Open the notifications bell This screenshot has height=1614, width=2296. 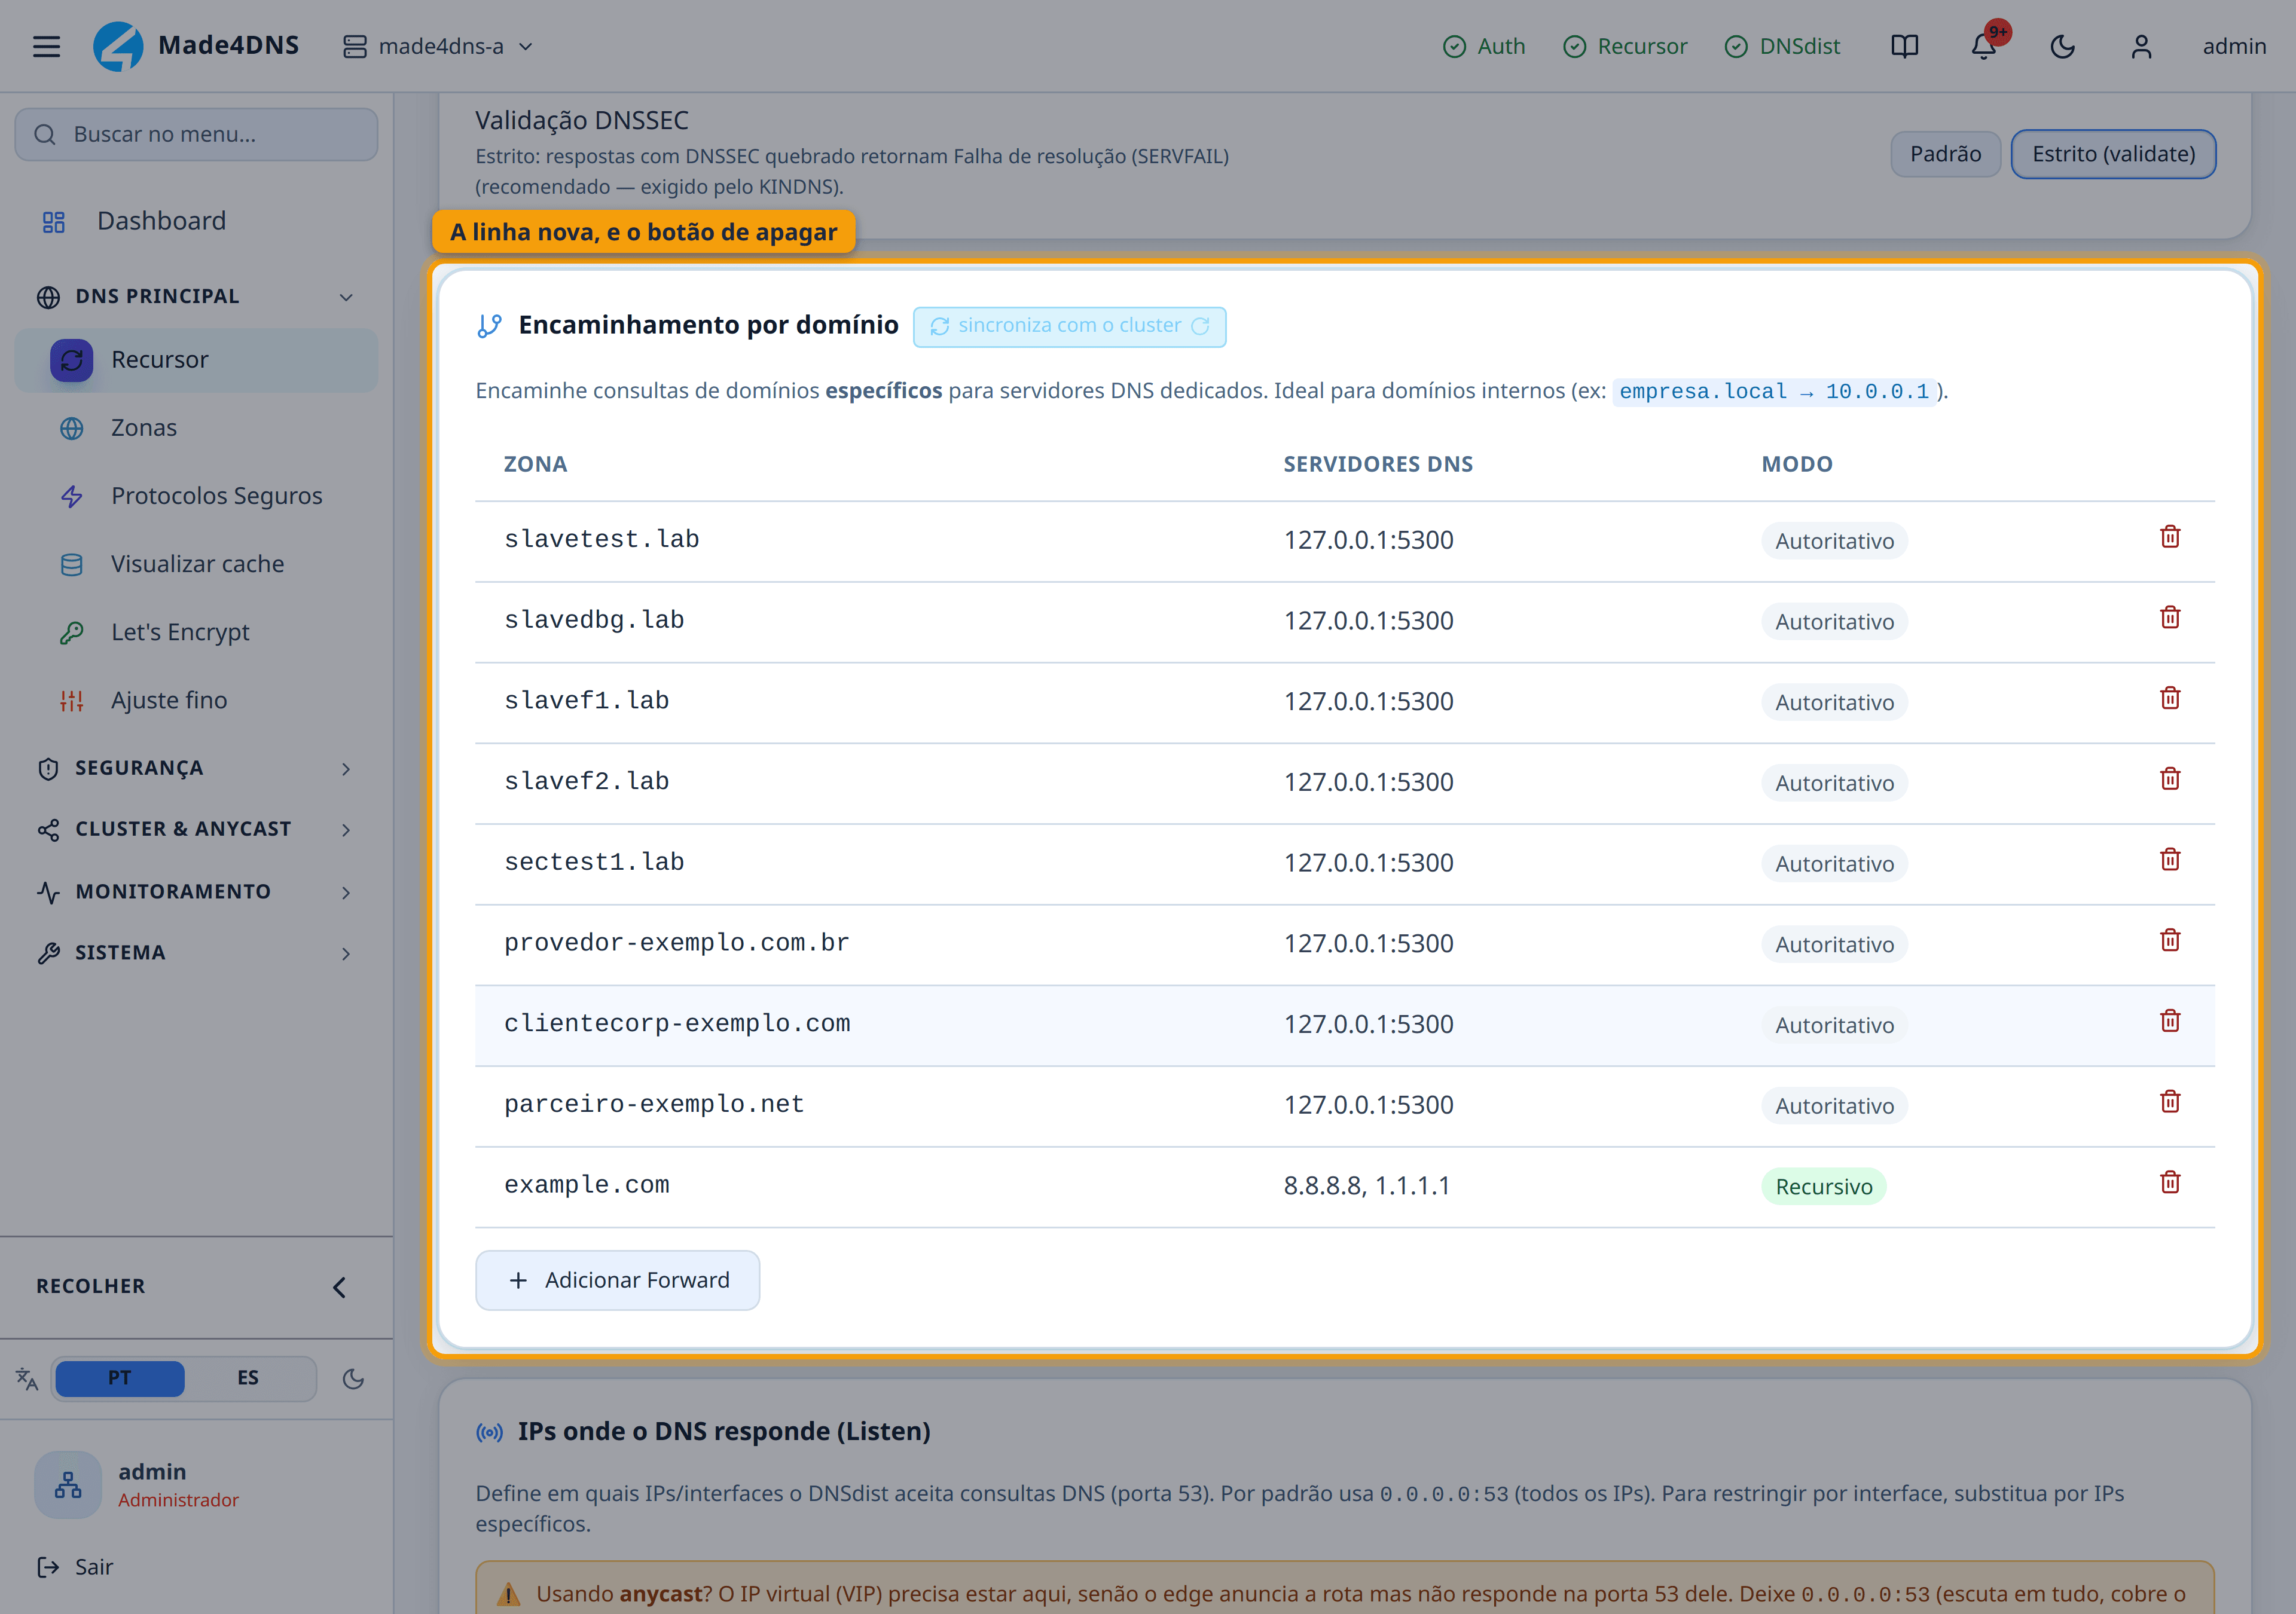tap(1983, 46)
